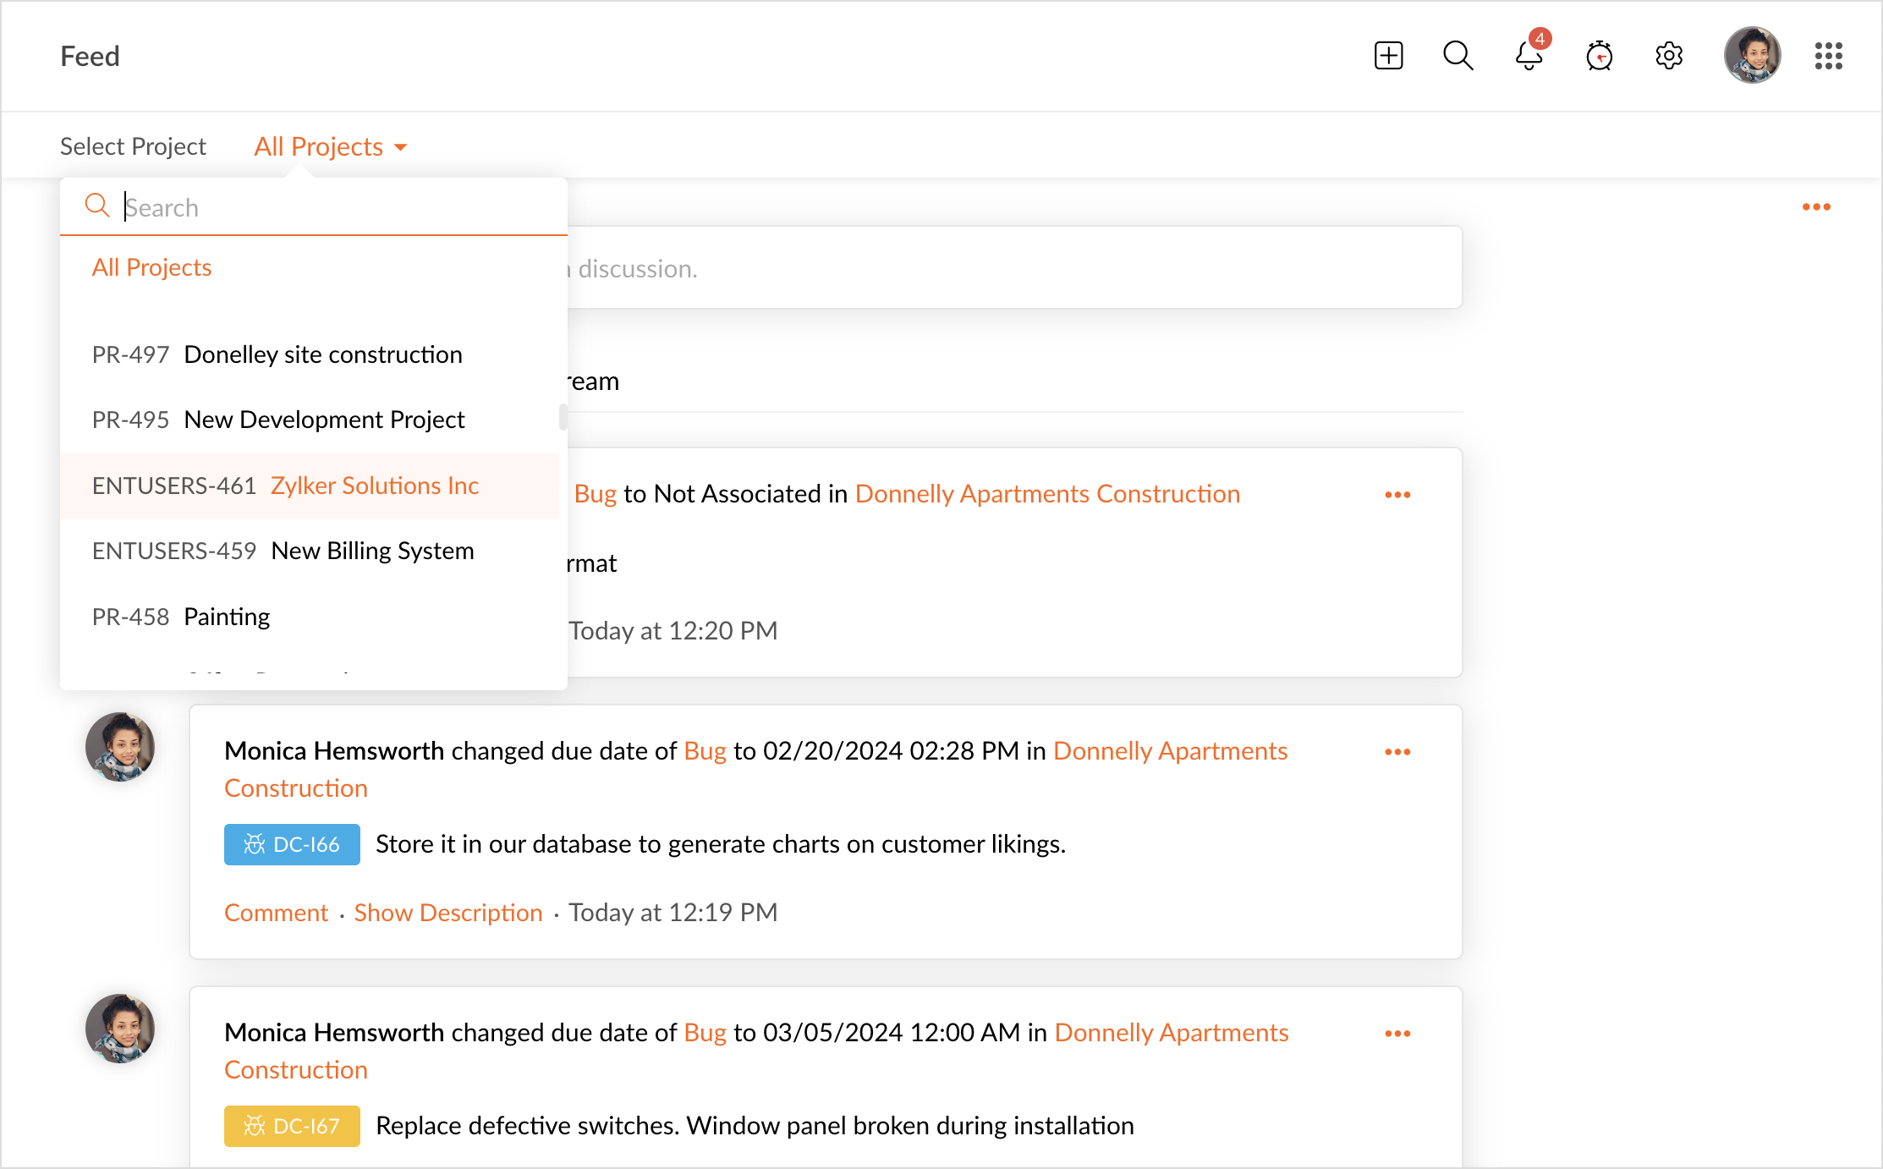Open more options for 02/20/2024 due date post
The height and width of the screenshot is (1169, 1883).
point(1397,752)
